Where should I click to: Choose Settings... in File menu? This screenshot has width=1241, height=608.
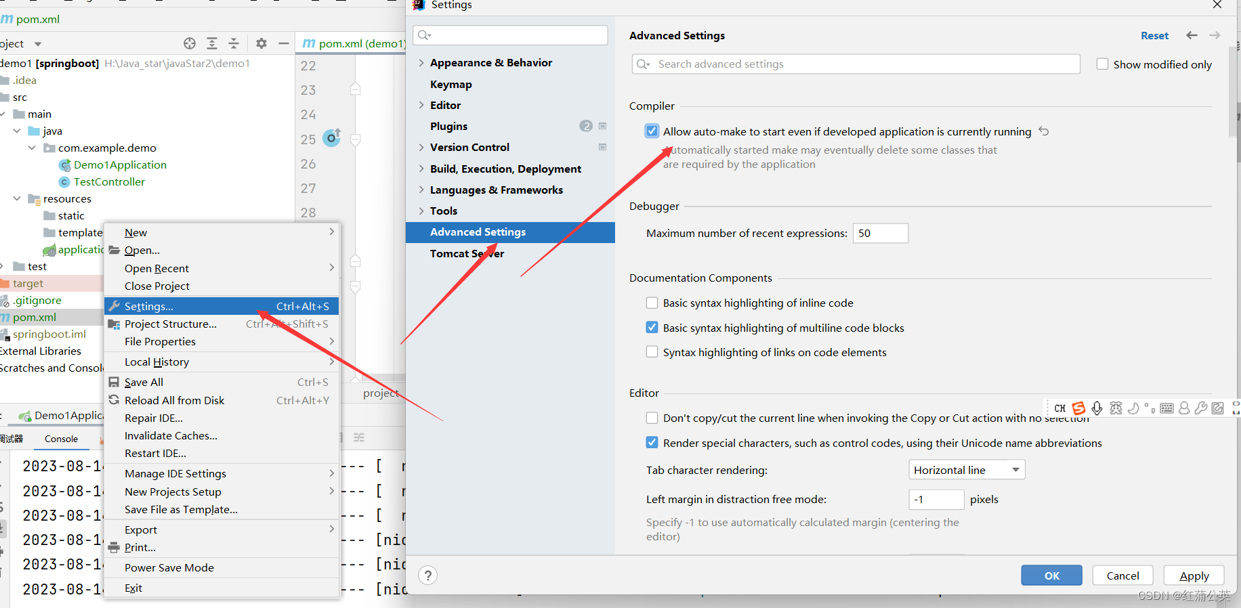222,306
